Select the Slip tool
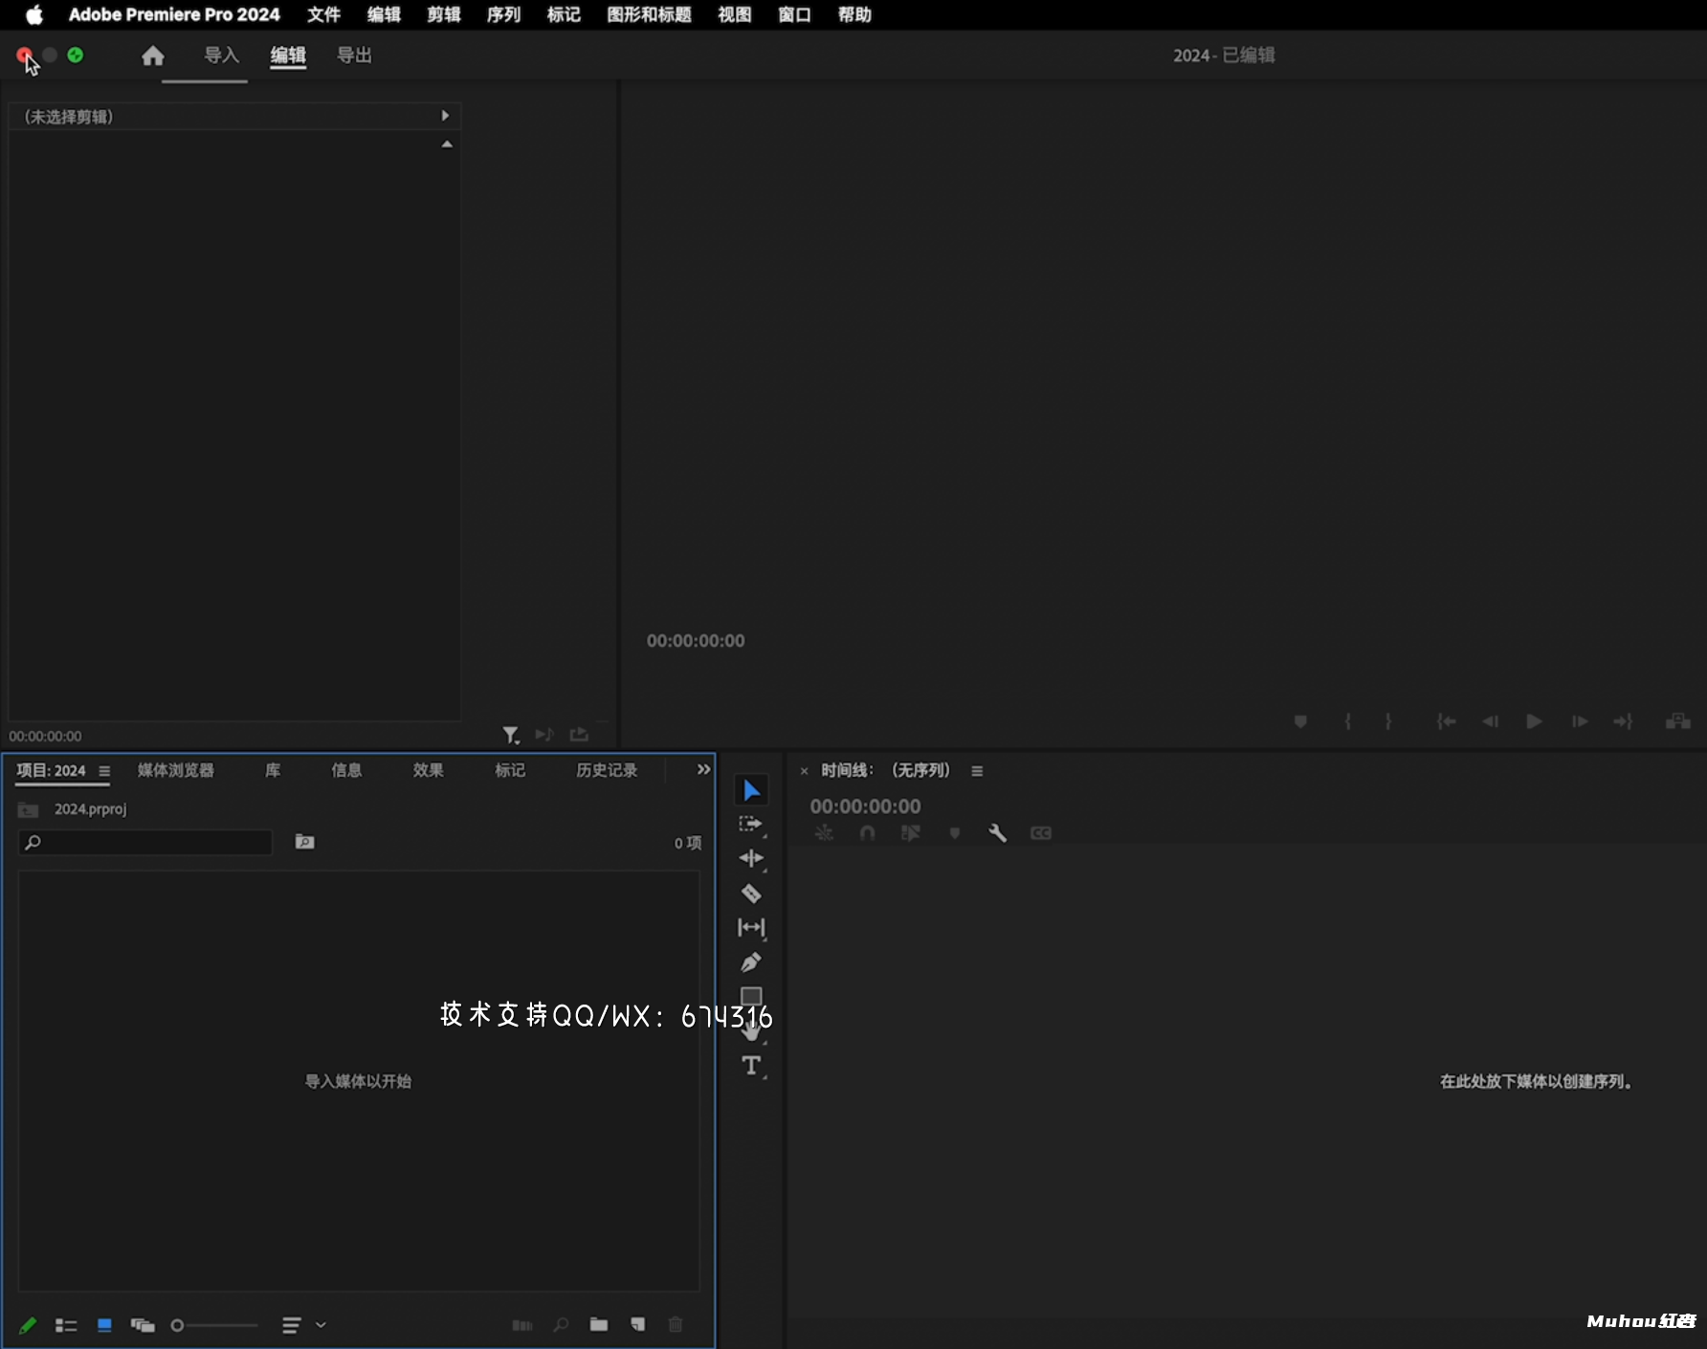The height and width of the screenshot is (1349, 1707). [751, 928]
